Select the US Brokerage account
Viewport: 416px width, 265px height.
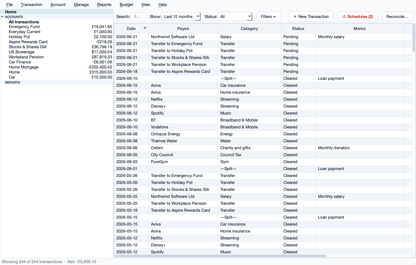[x=57, y=52]
